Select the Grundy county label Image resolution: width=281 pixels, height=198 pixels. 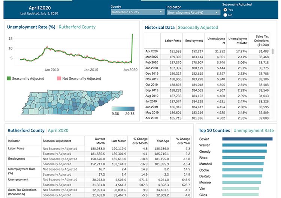coord(205,151)
